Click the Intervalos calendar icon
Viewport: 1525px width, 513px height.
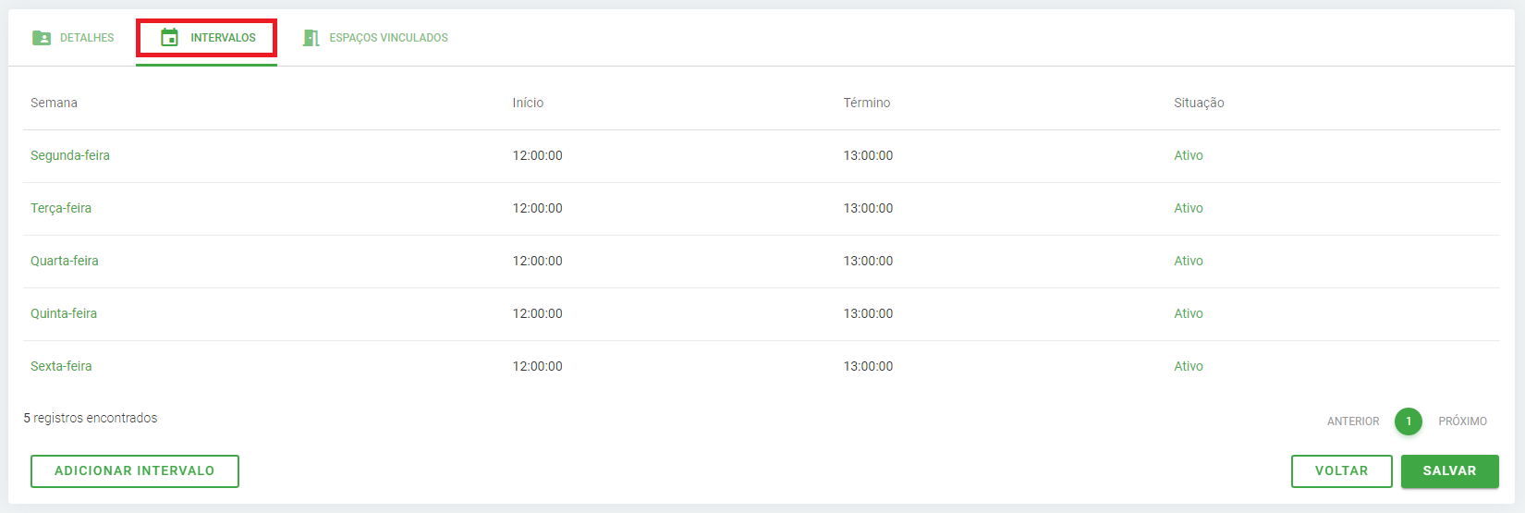point(169,38)
